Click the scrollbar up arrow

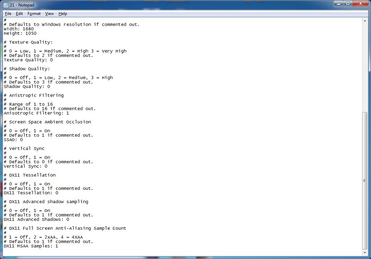tap(365, 21)
